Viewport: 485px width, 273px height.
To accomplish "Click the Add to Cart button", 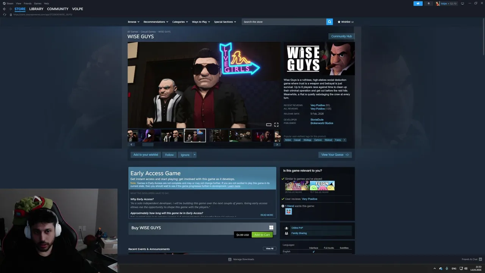I will 262,235.
